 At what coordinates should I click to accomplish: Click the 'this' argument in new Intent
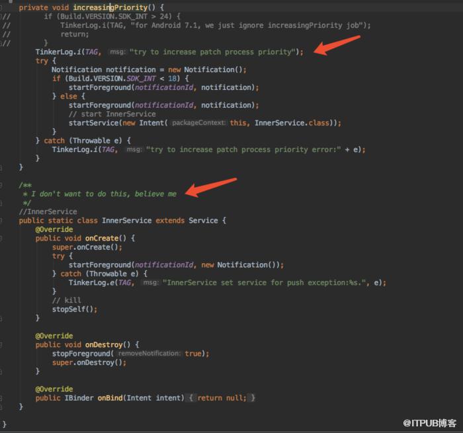click(238, 123)
